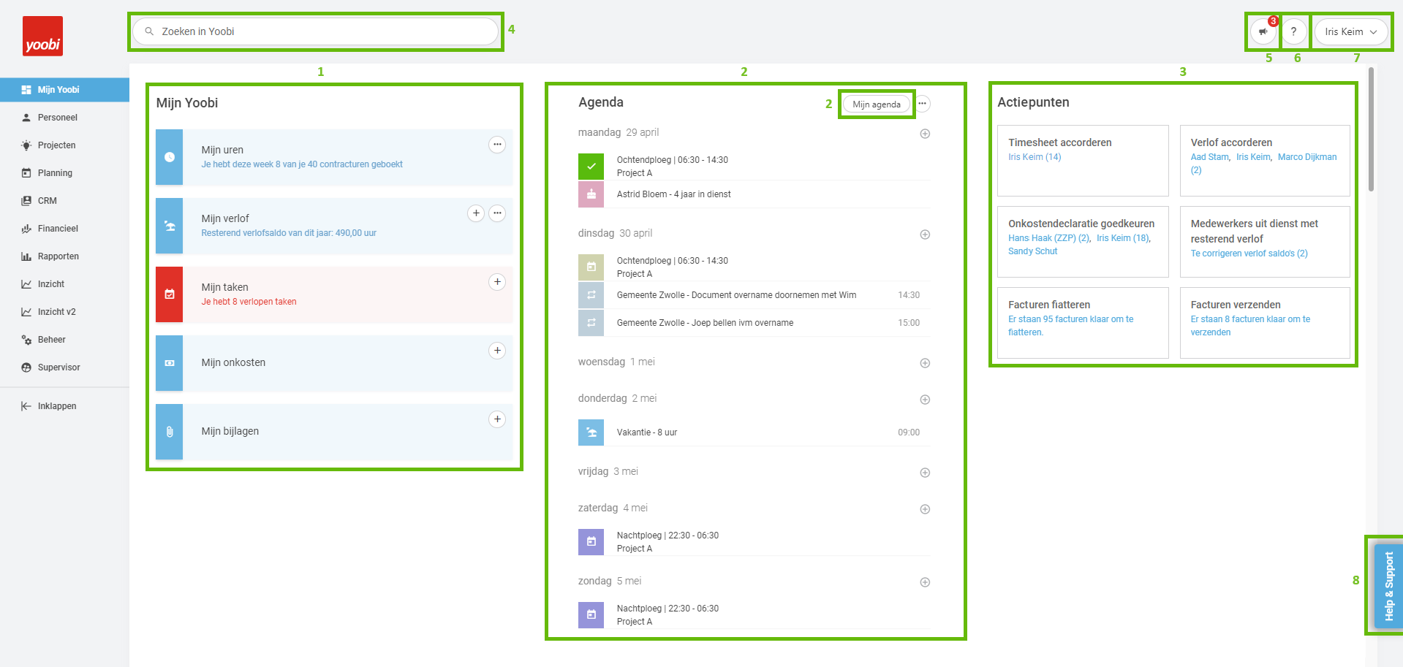Click the Mijn uren clock icon
1403x667 pixels.
click(170, 157)
